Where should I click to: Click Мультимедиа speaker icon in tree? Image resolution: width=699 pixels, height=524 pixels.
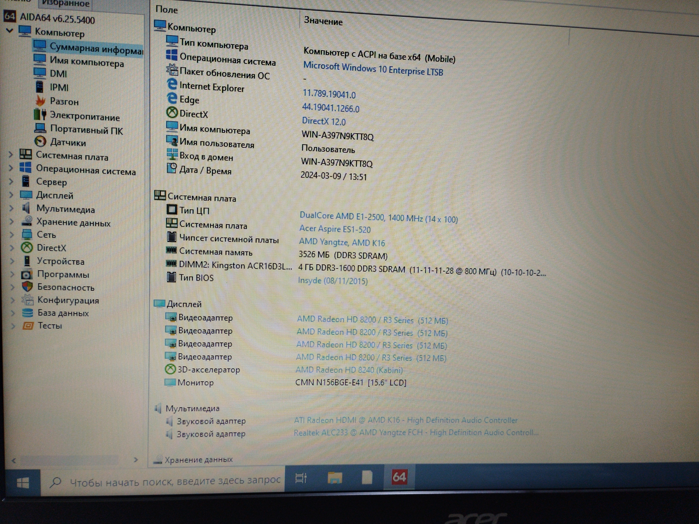[x=26, y=208]
